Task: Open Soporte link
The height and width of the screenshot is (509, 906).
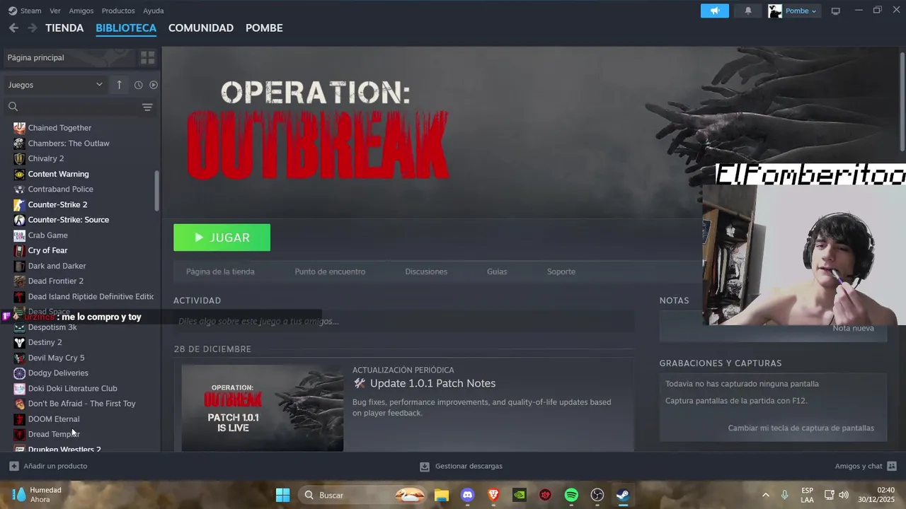Action: click(561, 271)
